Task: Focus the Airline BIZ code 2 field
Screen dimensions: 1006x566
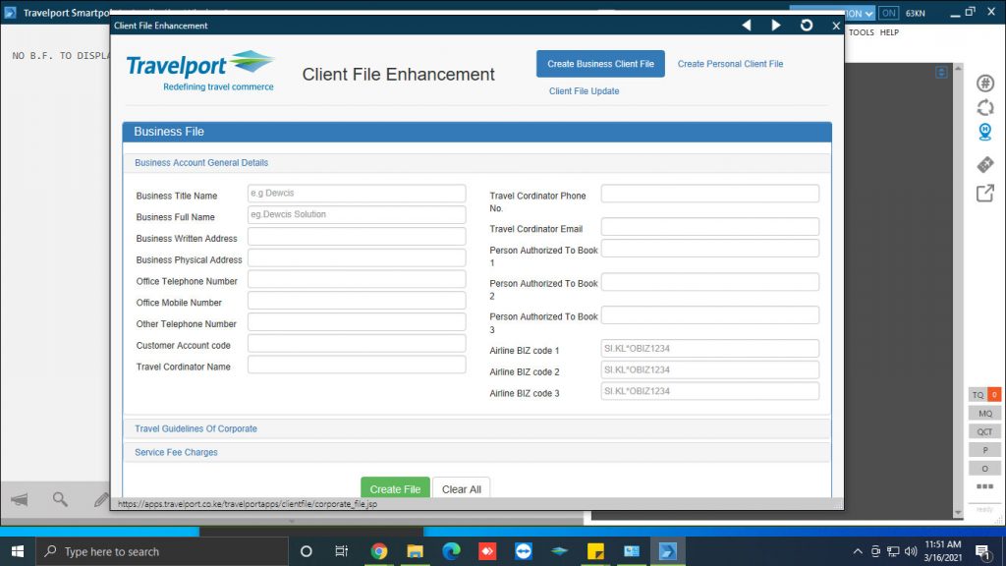Action: tap(709, 369)
